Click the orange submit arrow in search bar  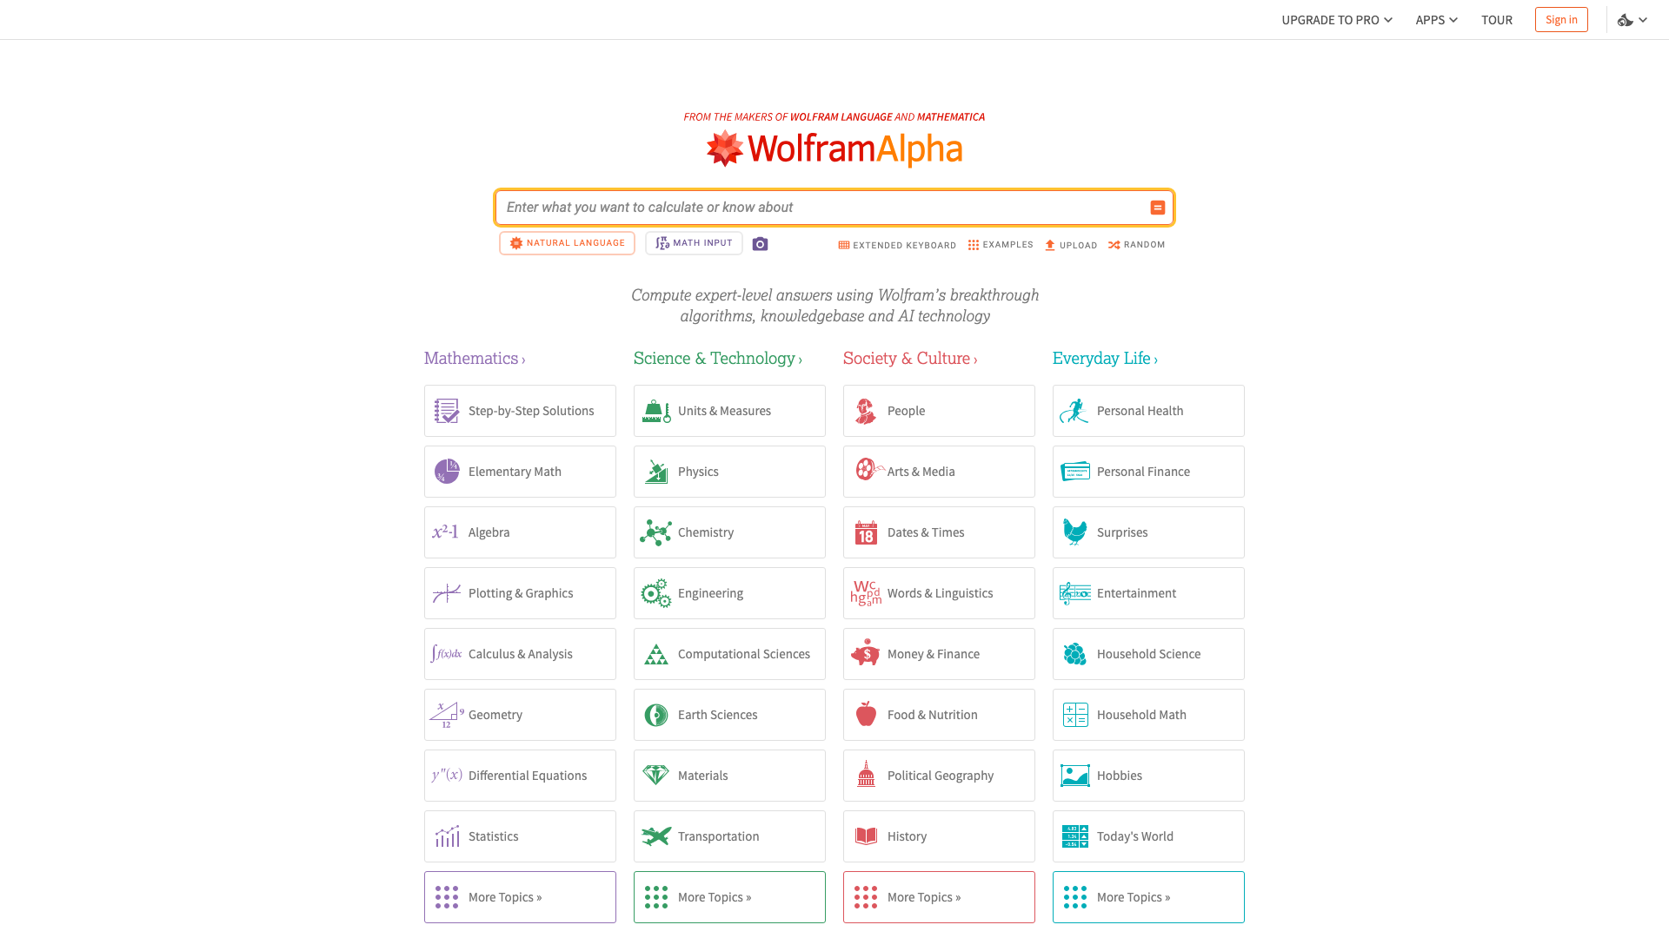pyautogui.click(x=1157, y=207)
